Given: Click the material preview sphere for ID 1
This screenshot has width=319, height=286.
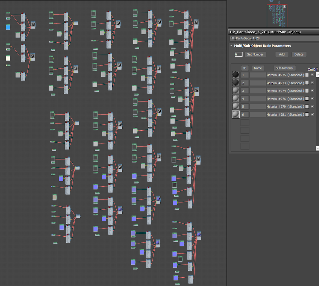Looking at the screenshot, I should 236,75.
